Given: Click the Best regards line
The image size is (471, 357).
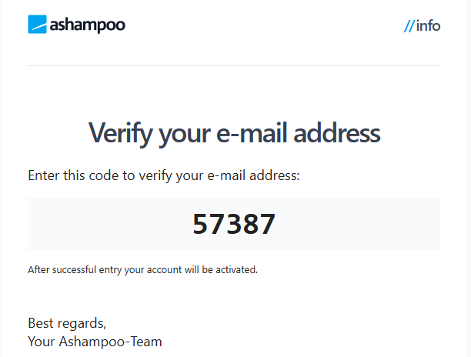Looking at the screenshot, I should tap(67, 323).
